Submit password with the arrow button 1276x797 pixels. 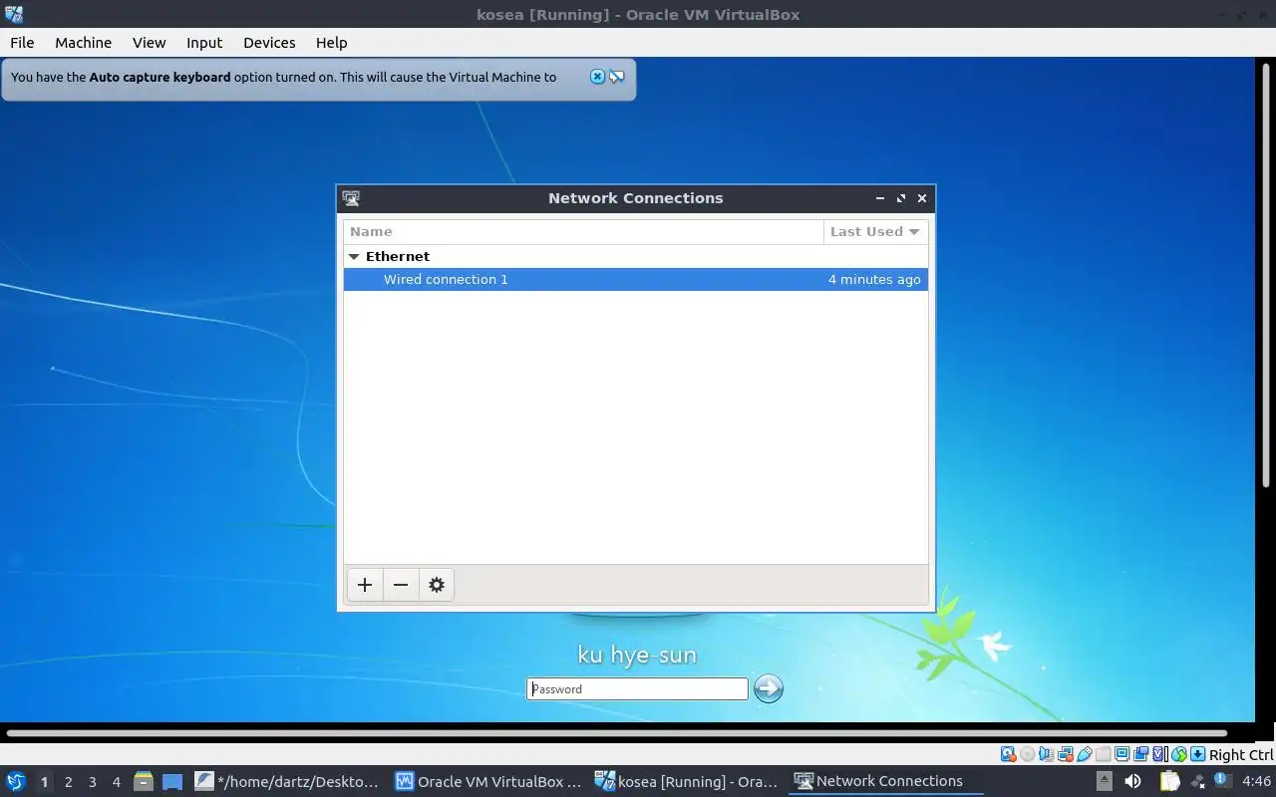pos(768,688)
